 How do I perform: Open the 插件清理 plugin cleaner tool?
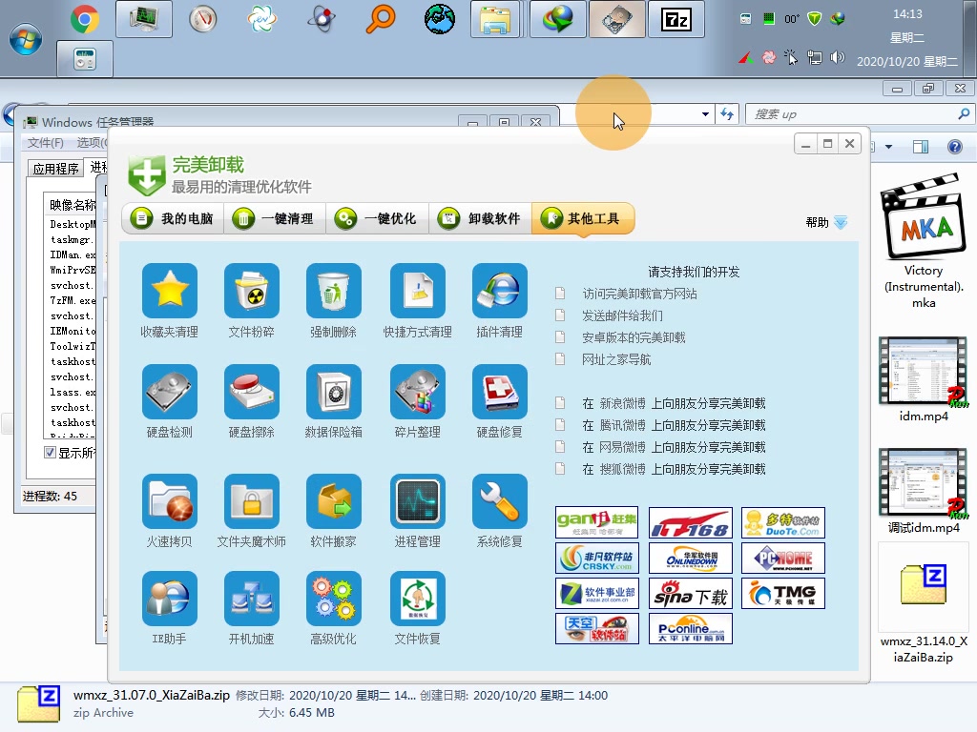click(499, 291)
